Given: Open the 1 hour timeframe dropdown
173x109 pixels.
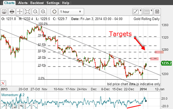Looking at the screenshot, I should 71,12.
